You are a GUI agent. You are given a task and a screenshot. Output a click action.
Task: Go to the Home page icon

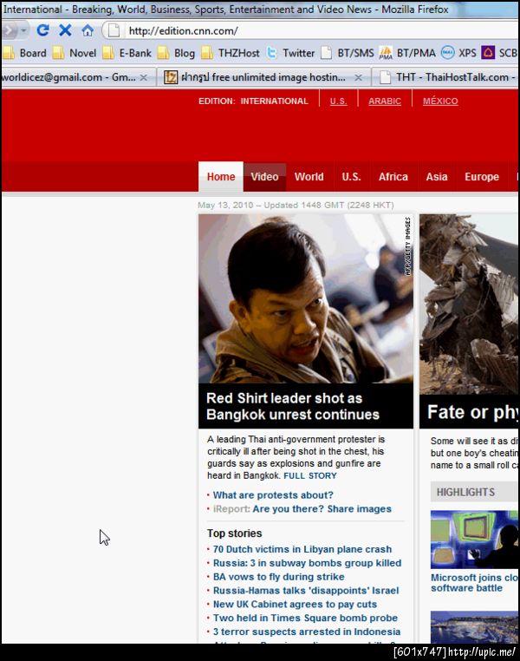[x=88, y=30]
